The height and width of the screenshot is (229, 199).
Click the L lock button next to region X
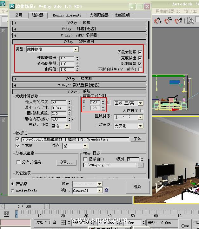(108, 102)
